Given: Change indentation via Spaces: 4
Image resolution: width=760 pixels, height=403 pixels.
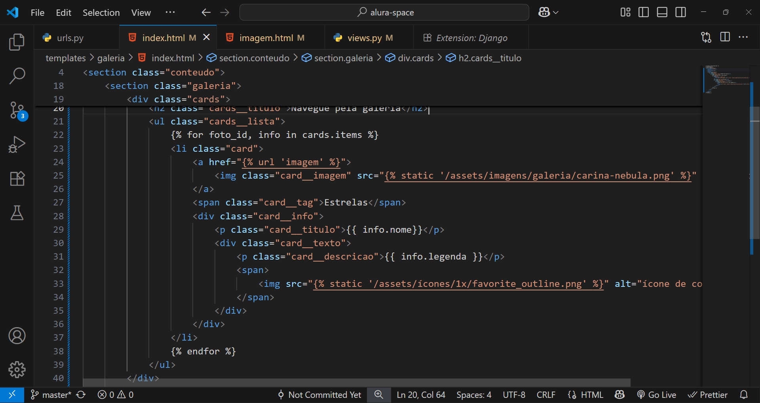Looking at the screenshot, I should pyautogui.click(x=474, y=395).
